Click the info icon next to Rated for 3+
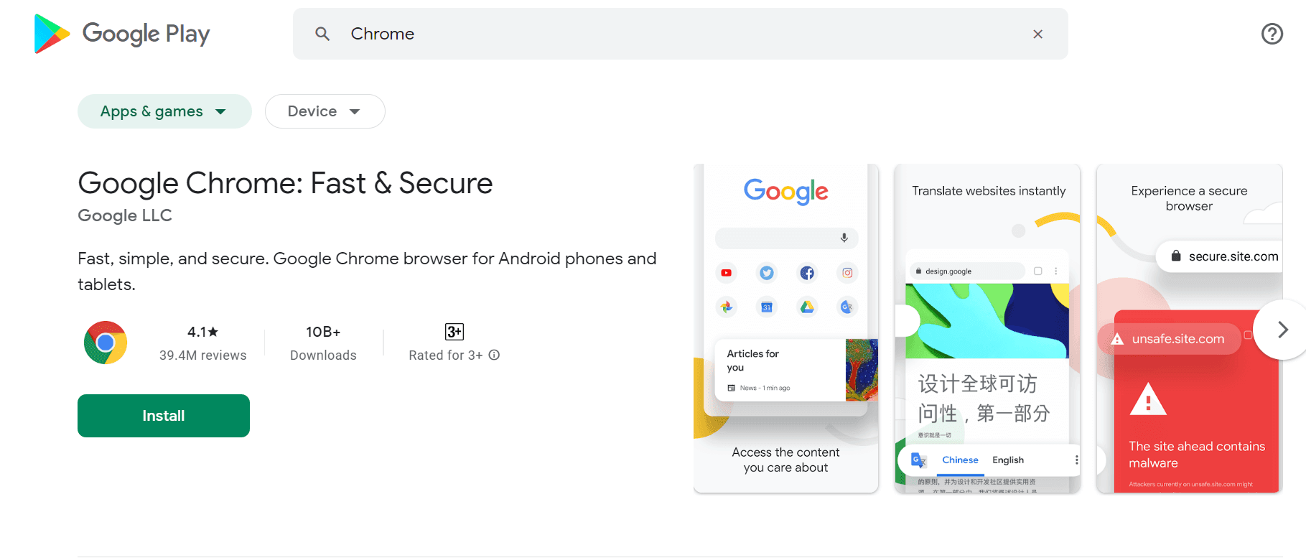Image resolution: width=1306 pixels, height=558 pixels. coord(493,355)
